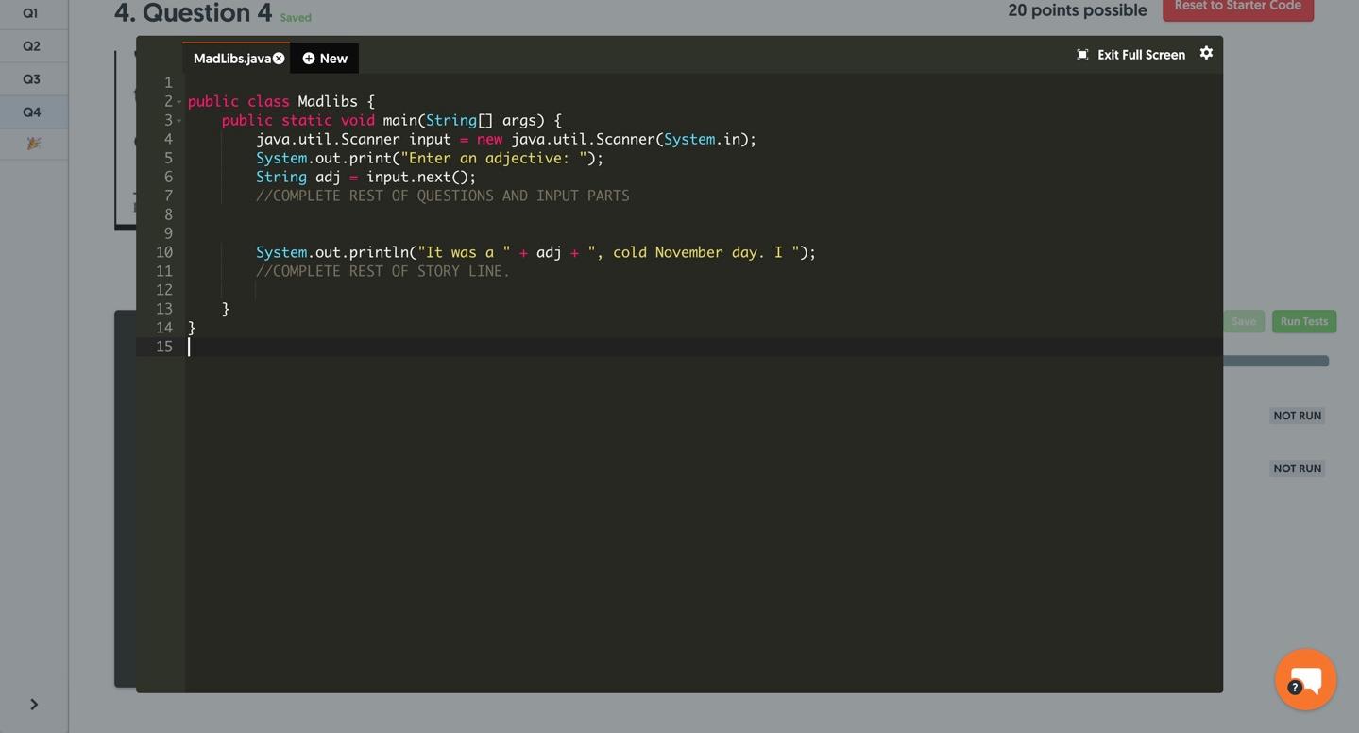This screenshot has width=1359, height=733.
Task: Click the green Saved status label
Action: (296, 18)
